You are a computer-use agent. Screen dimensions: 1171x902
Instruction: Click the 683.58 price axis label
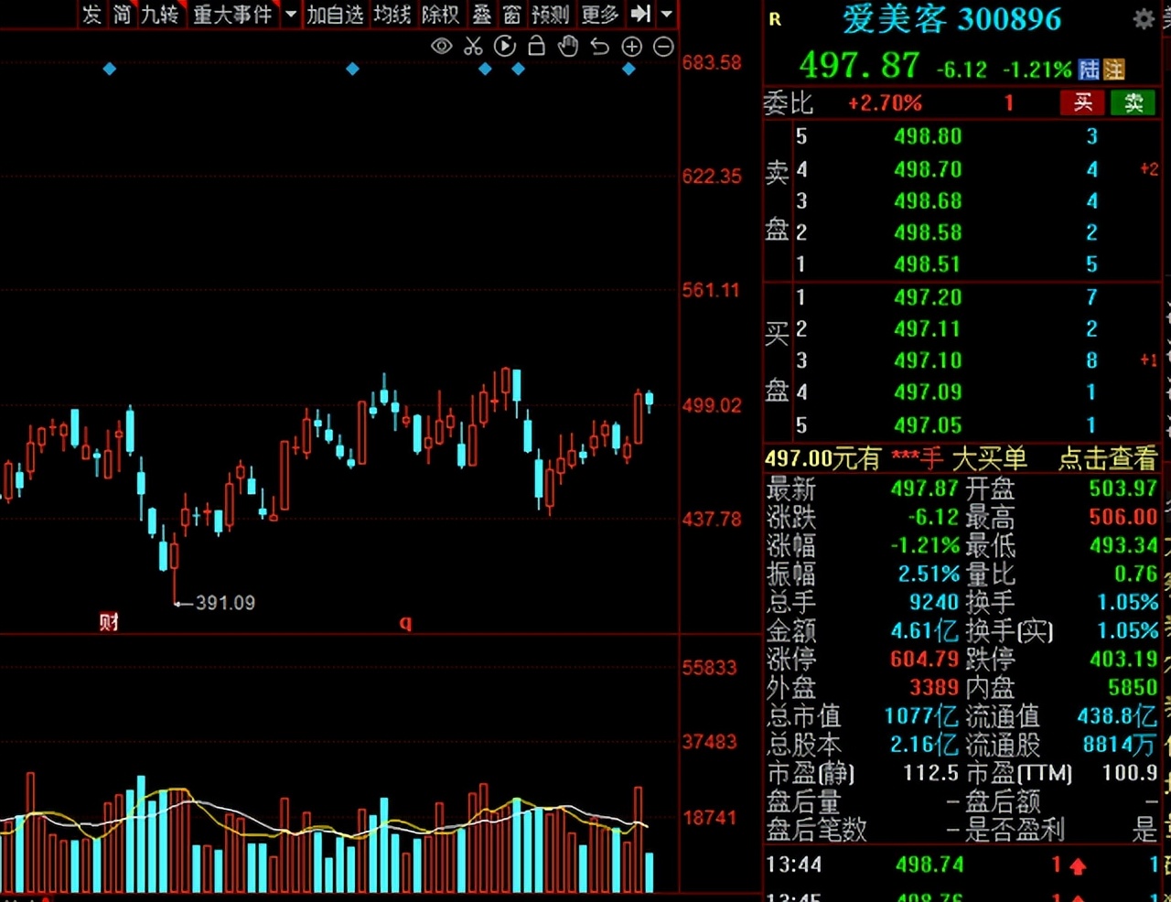click(x=712, y=63)
